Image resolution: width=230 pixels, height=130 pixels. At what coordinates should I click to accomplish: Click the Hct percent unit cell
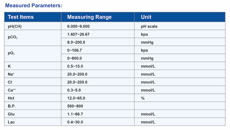coord(143,98)
